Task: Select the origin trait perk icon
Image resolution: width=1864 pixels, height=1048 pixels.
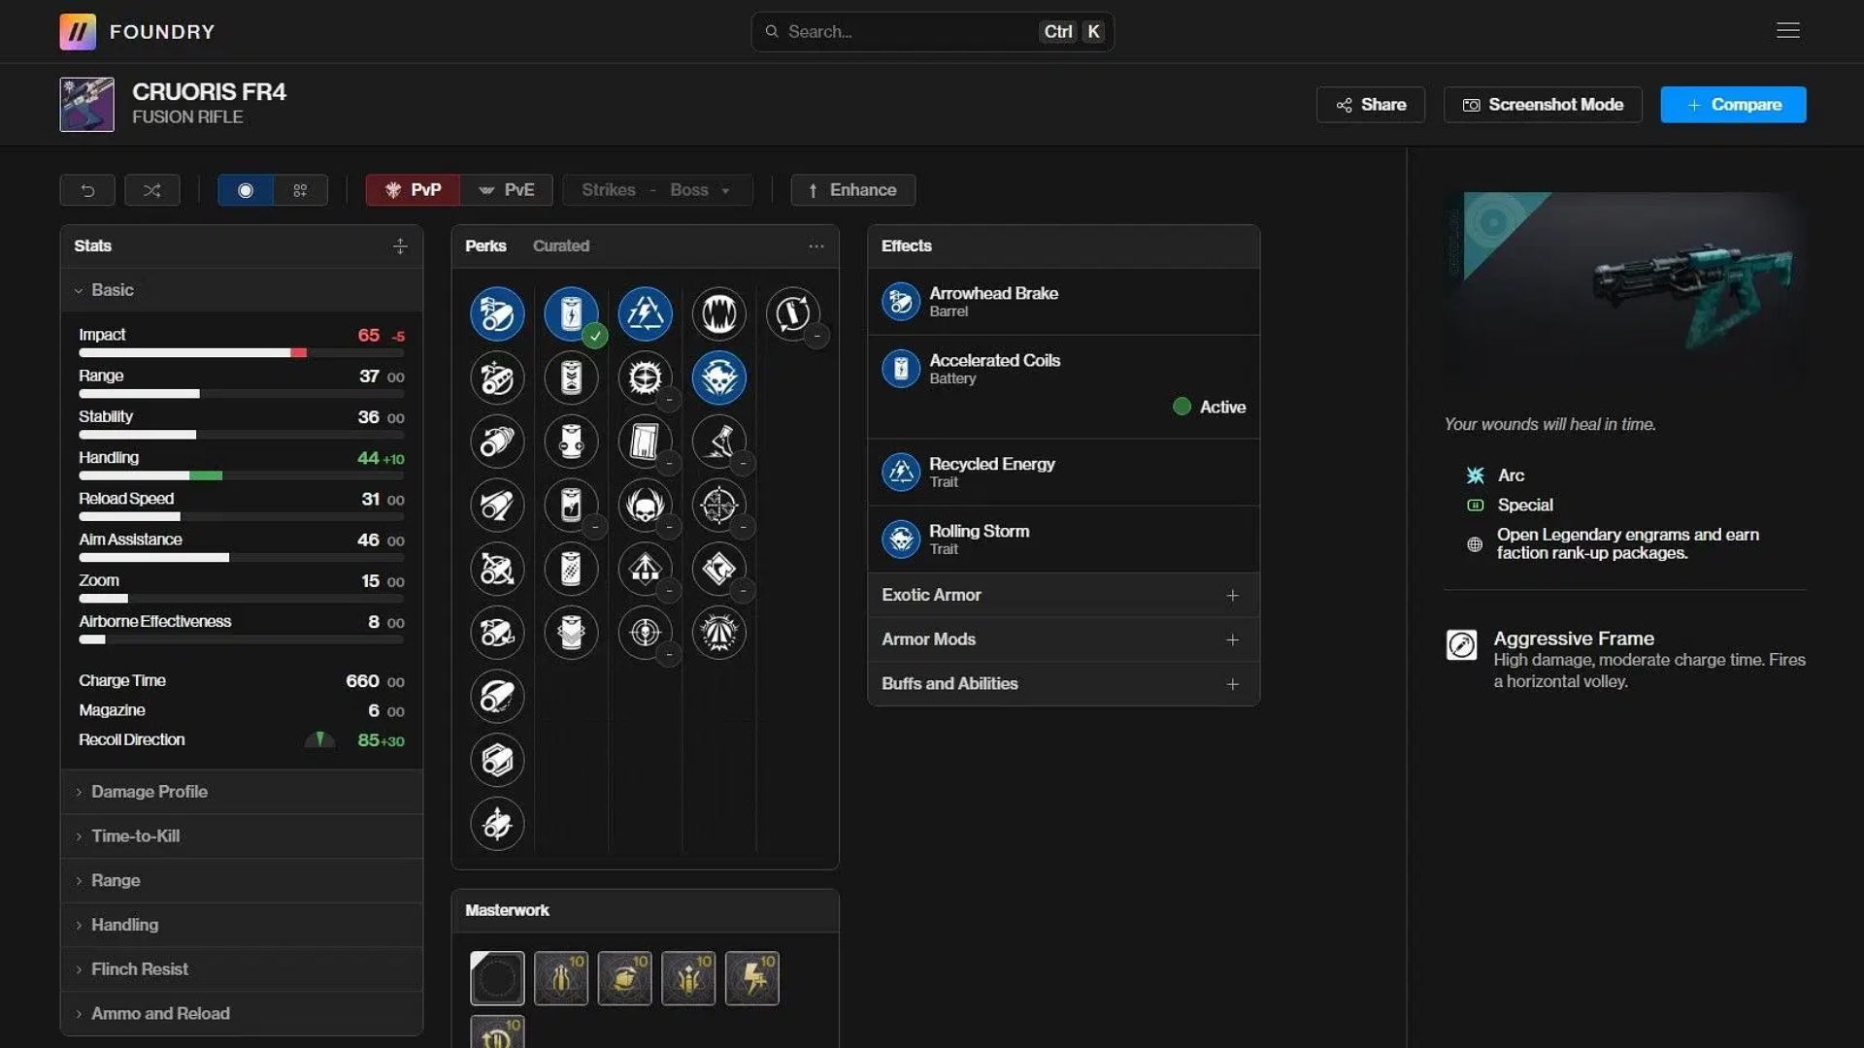Action: pos(792,313)
